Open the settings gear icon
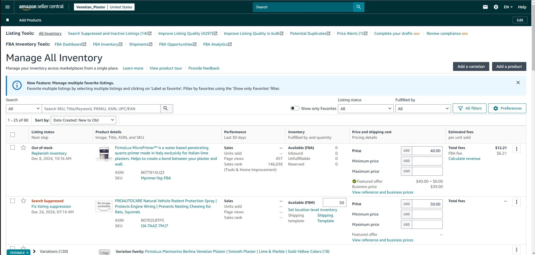The height and width of the screenshot is (255, 535). 496,7
